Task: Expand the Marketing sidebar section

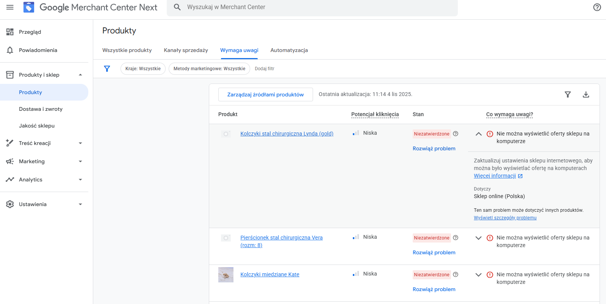Action: (x=80, y=161)
